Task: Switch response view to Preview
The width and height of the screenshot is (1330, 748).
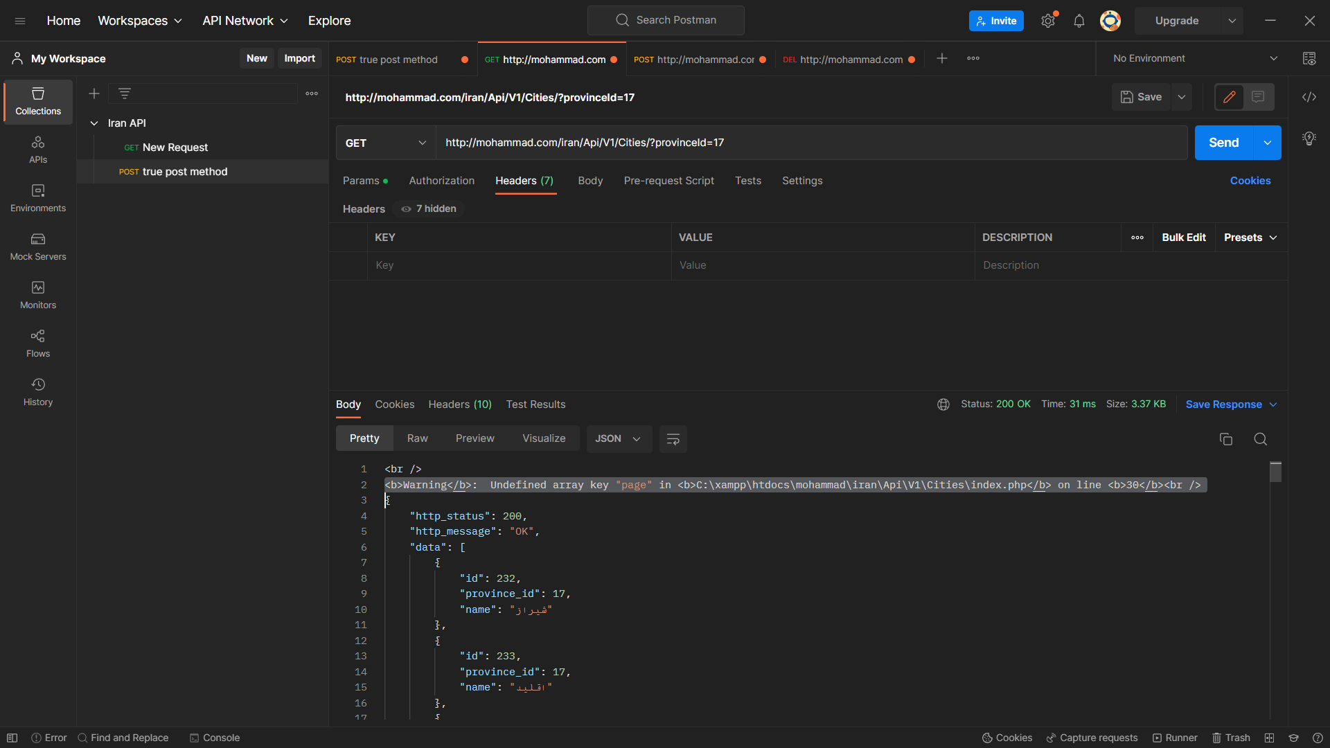Action: click(x=475, y=438)
